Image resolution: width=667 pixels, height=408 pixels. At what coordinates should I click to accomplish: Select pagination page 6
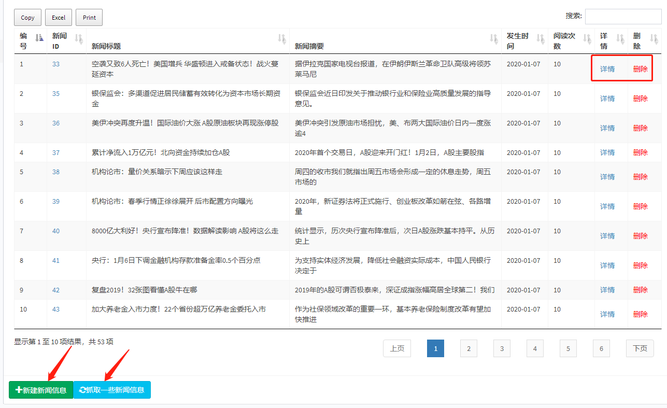(x=601, y=348)
